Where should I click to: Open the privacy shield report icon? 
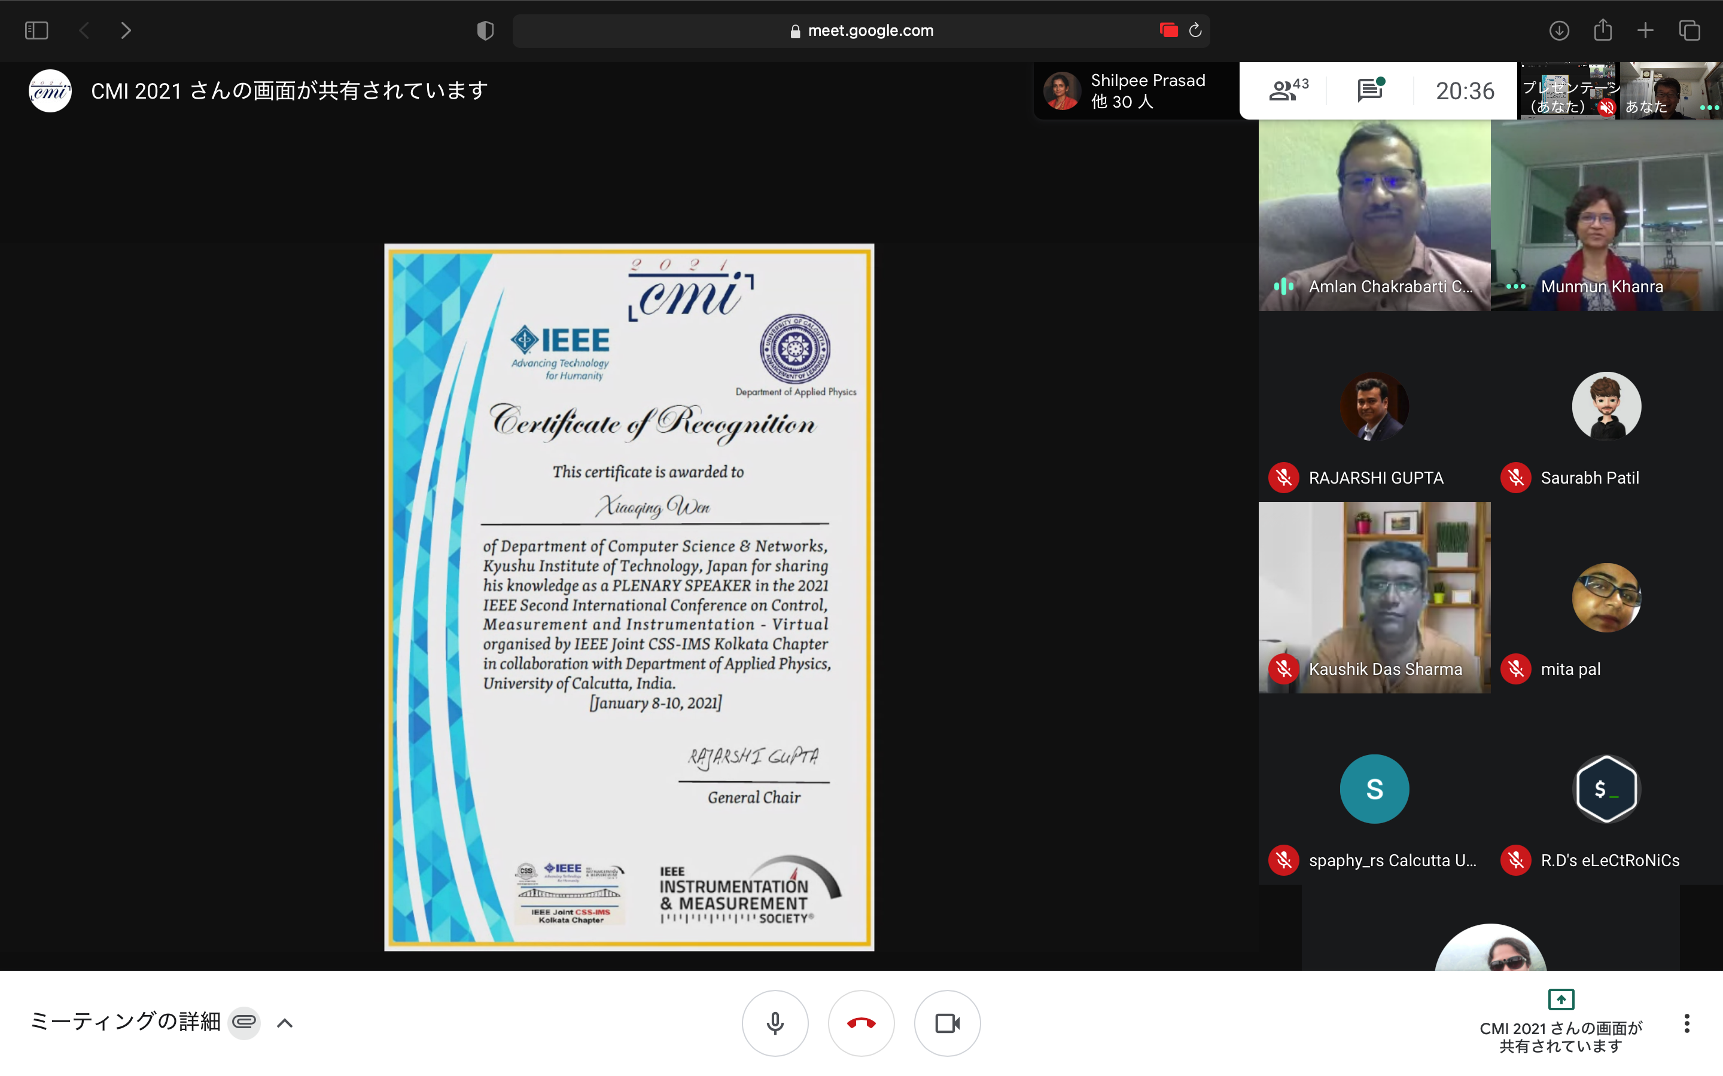[x=486, y=30]
